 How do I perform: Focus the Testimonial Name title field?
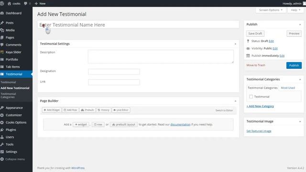point(138,24)
